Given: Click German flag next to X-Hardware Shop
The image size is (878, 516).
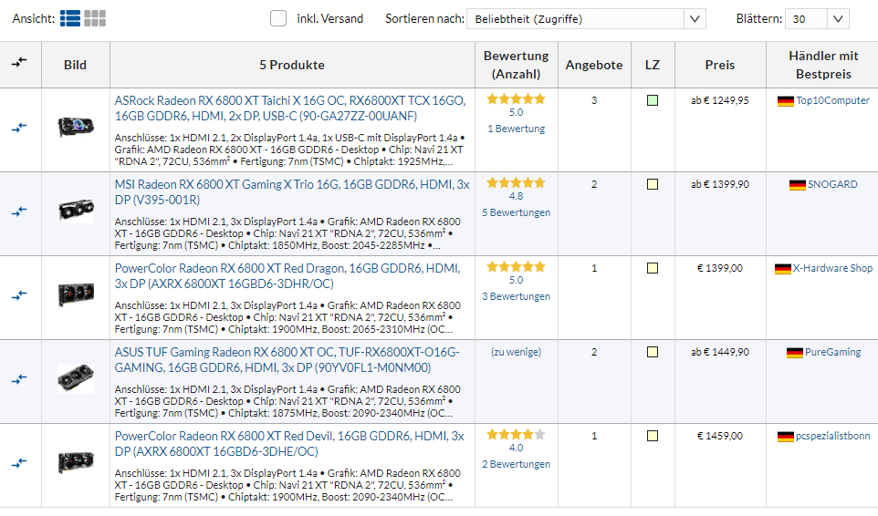Looking at the screenshot, I should click(782, 269).
